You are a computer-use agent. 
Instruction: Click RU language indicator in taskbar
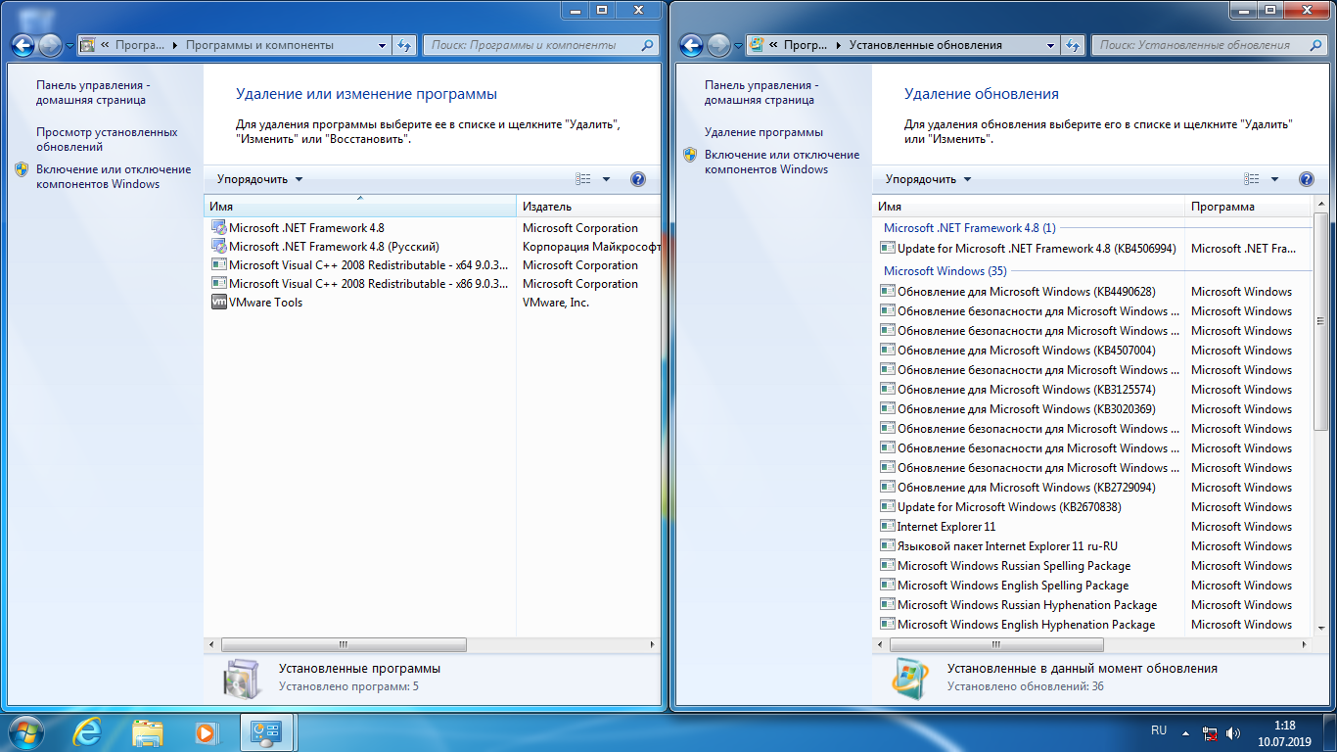coord(1159,730)
